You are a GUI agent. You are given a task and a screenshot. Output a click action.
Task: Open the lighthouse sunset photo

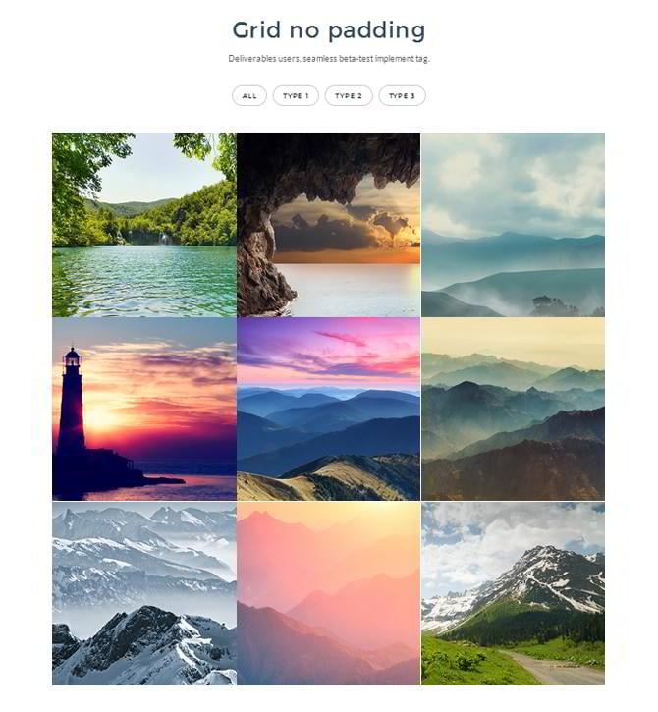tap(144, 410)
